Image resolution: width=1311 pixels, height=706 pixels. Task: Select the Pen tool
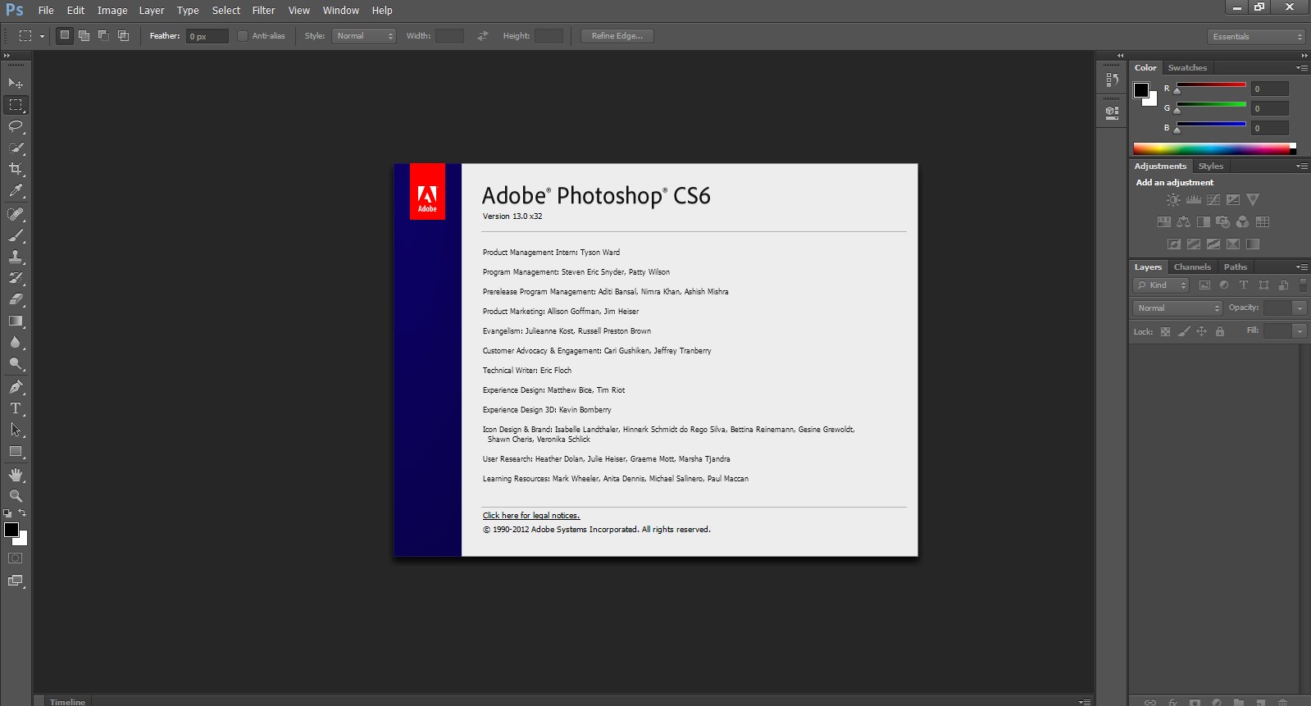click(x=16, y=387)
